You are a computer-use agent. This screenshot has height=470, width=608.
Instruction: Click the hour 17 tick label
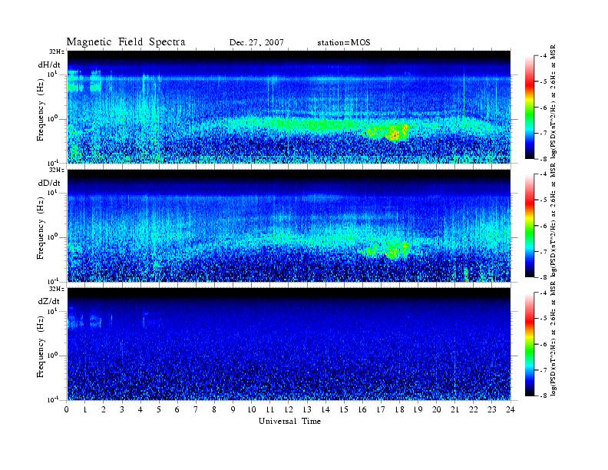[x=382, y=409]
